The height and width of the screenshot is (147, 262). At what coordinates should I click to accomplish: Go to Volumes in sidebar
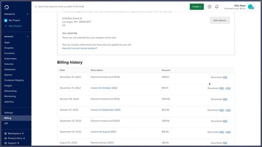click(9, 64)
